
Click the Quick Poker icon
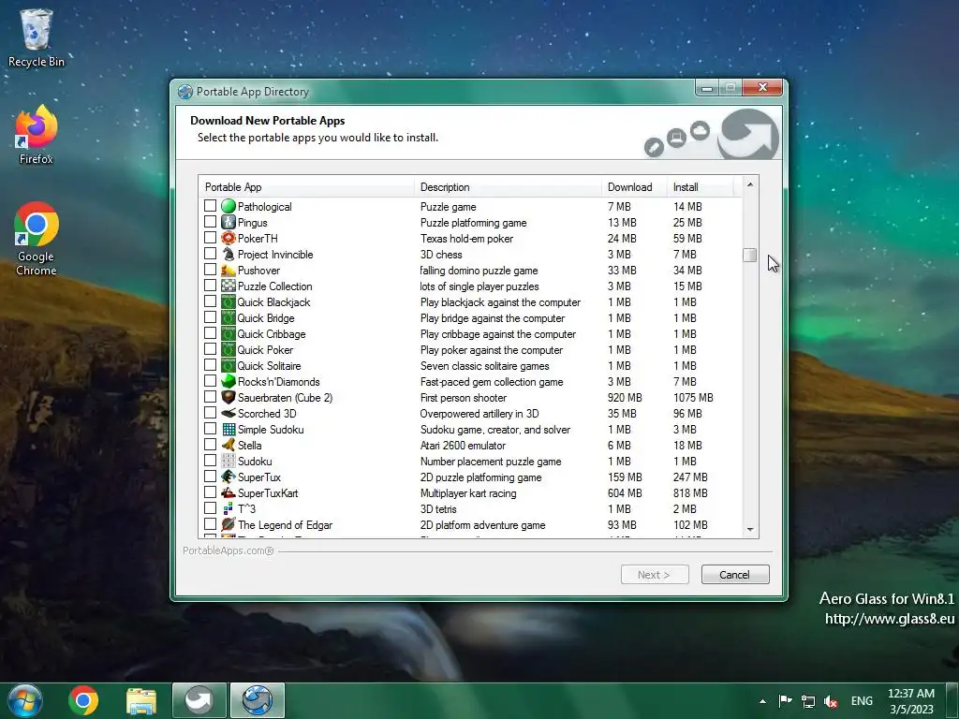click(229, 350)
